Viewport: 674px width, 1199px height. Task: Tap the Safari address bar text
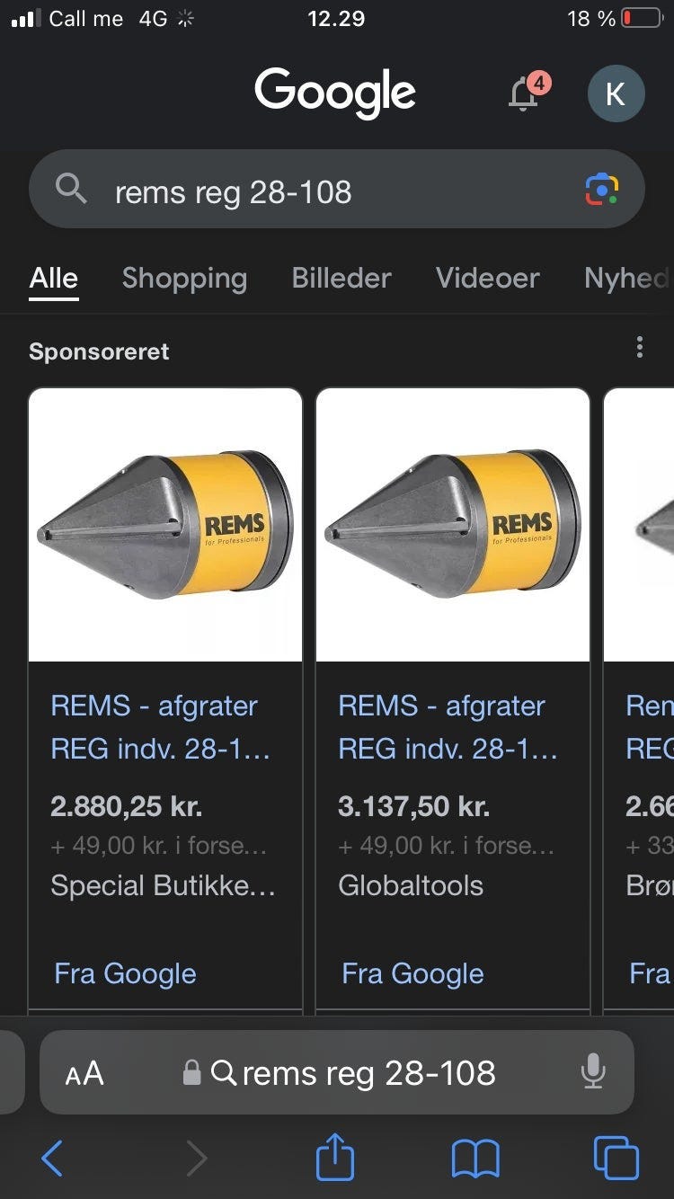coord(368,1072)
